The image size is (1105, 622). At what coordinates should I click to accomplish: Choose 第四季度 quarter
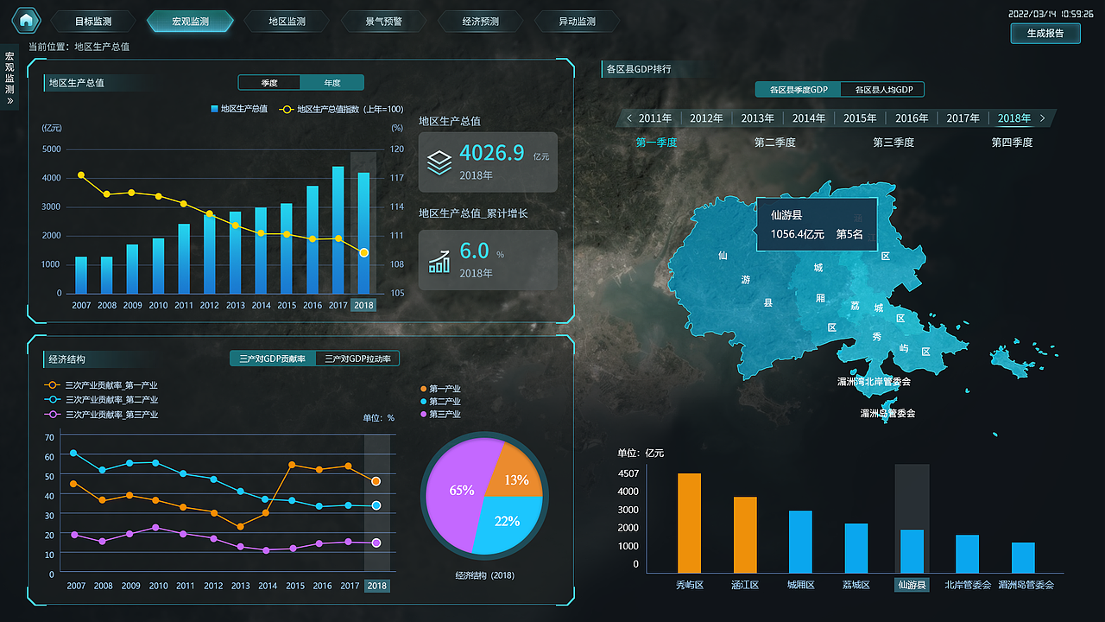point(1012,143)
